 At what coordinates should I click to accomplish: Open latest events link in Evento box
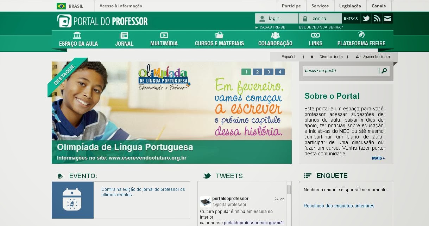[x=143, y=192]
